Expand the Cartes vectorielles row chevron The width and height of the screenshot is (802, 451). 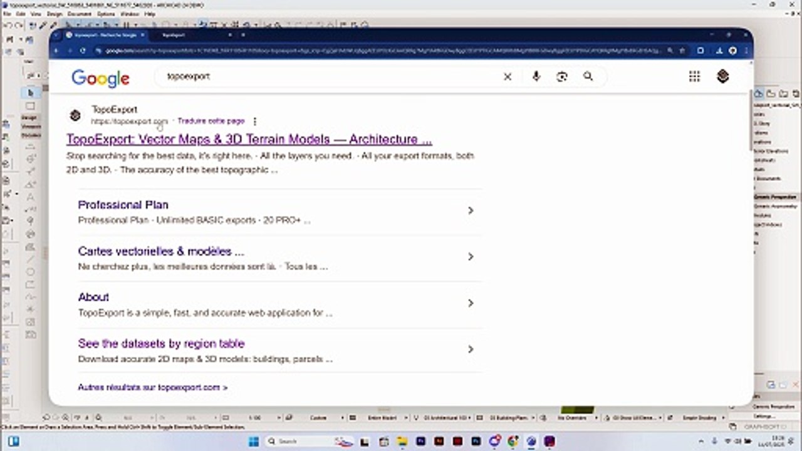point(471,257)
